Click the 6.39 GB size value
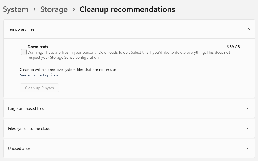Viewport: 258px width, 161px height. 233,47
